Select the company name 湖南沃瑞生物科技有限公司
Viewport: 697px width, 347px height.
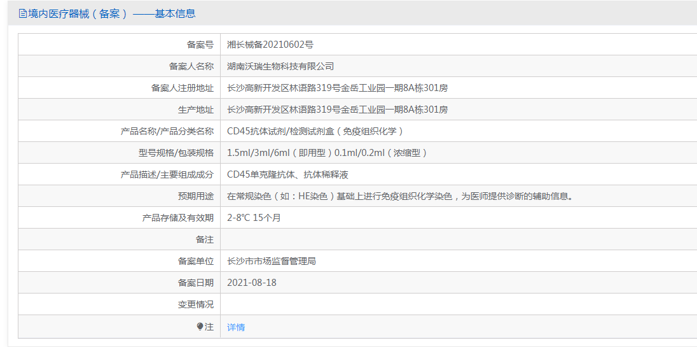tap(280, 66)
